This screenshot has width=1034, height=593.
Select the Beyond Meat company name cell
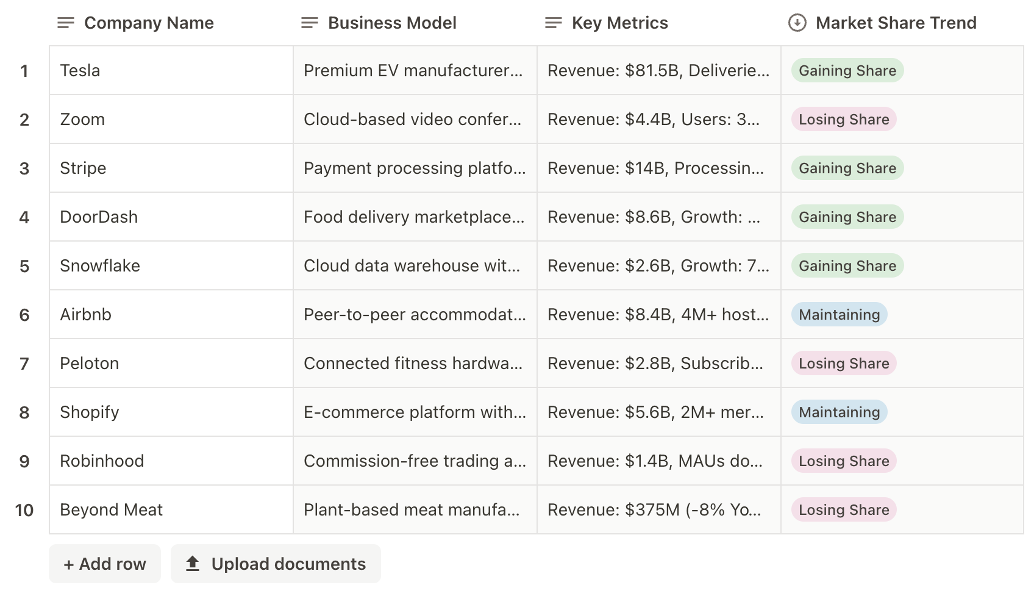[x=171, y=509]
